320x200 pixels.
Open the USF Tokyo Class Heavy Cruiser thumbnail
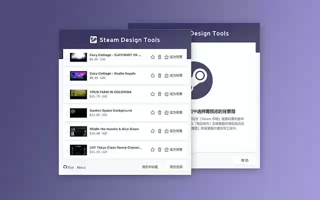[x=78, y=150]
